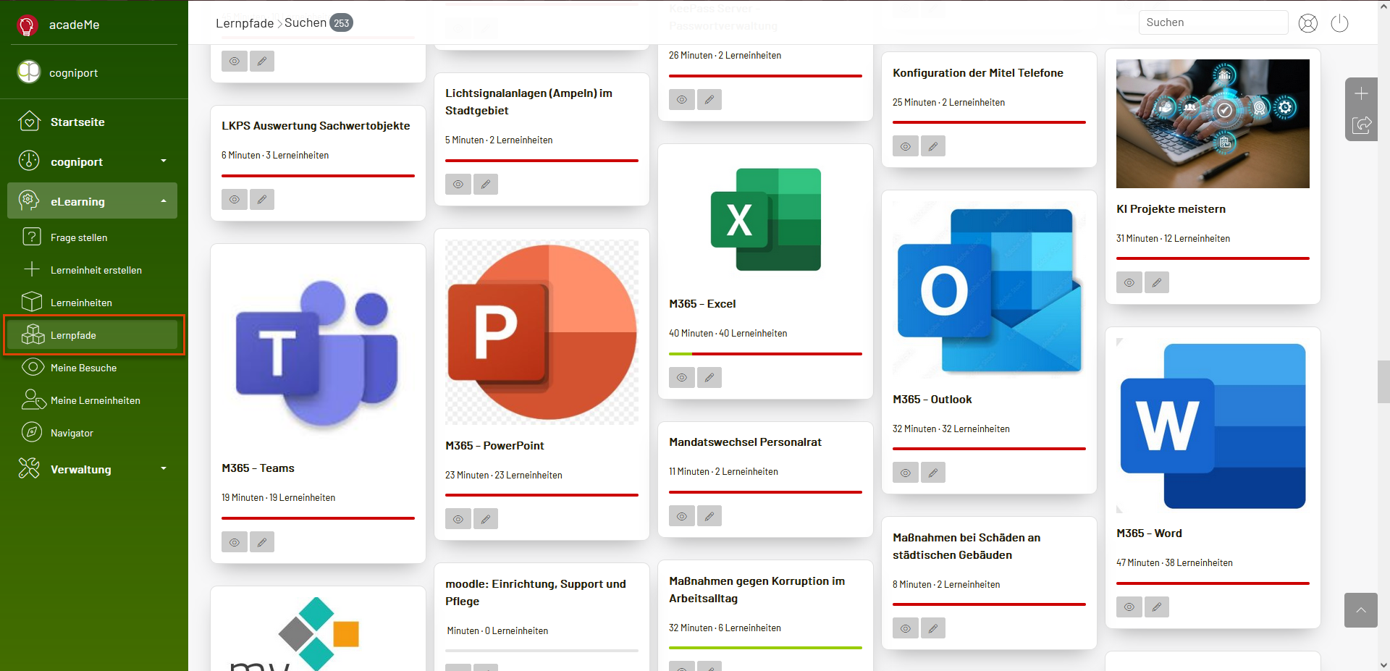Viewport: 1390px width, 671px height.
Task: Click the share export icon on right
Action: click(1361, 125)
